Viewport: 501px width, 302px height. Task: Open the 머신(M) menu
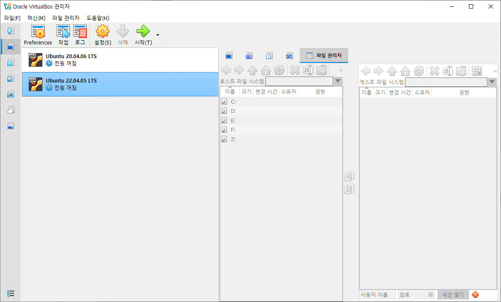coord(36,18)
